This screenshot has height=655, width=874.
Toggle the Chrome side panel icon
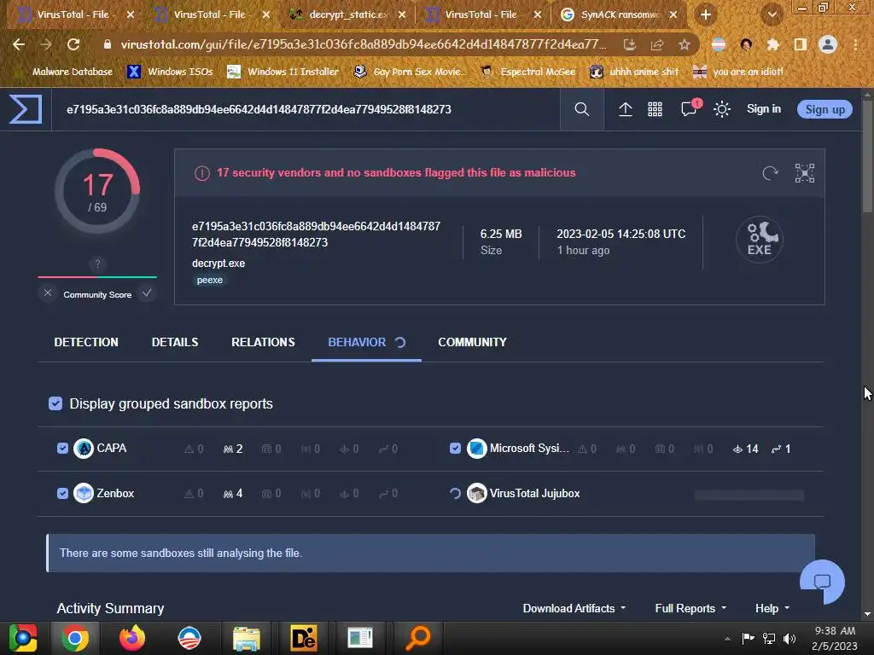point(801,44)
